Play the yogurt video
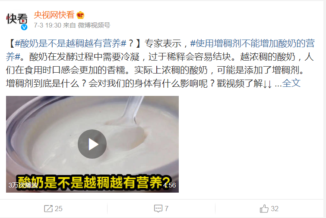 click(92, 144)
